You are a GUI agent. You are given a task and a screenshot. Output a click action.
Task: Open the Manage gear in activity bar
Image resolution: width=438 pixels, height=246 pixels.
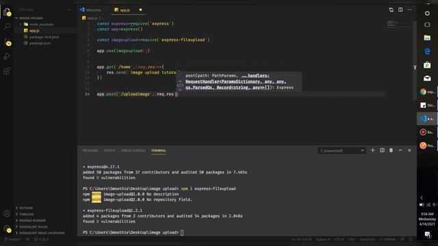(x=7, y=229)
